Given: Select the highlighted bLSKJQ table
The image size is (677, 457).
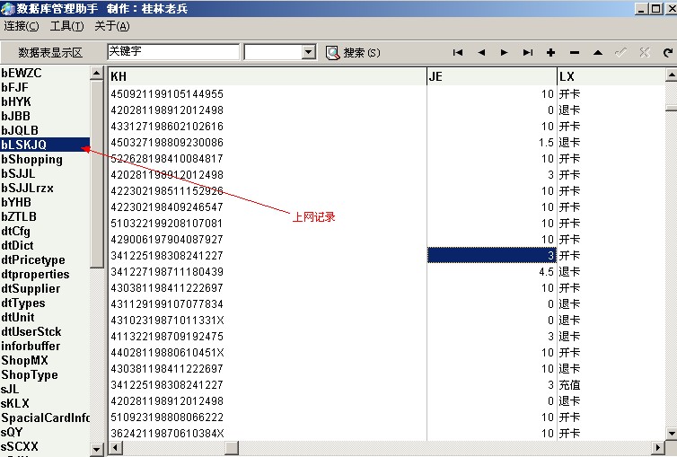Looking at the screenshot, I should click(45, 145).
